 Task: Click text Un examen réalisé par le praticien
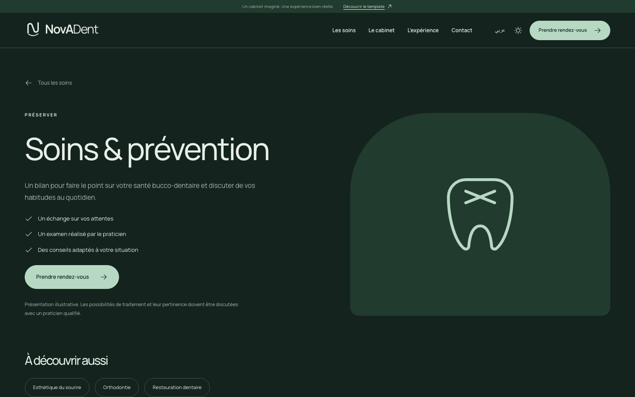[82, 234]
